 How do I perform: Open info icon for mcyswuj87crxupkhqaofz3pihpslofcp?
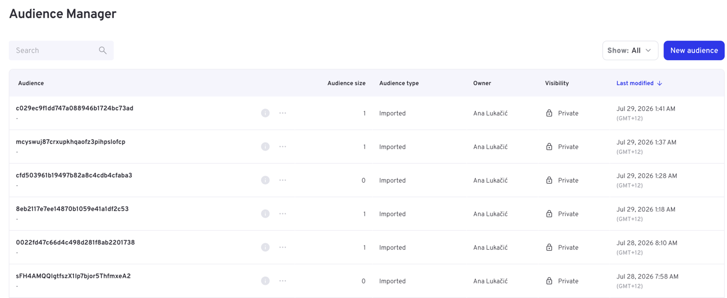265,147
